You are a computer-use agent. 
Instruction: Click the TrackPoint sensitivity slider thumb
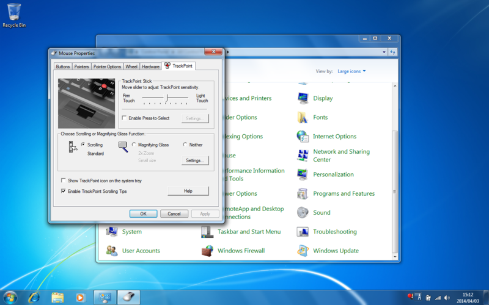point(167,98)
